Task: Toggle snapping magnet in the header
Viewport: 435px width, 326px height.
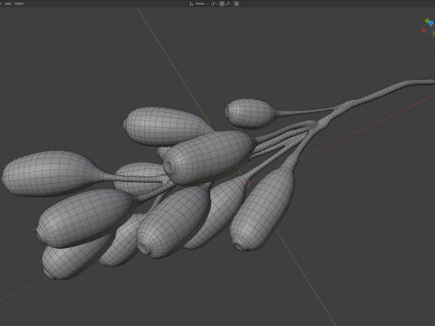Action: tap(222, 4)
